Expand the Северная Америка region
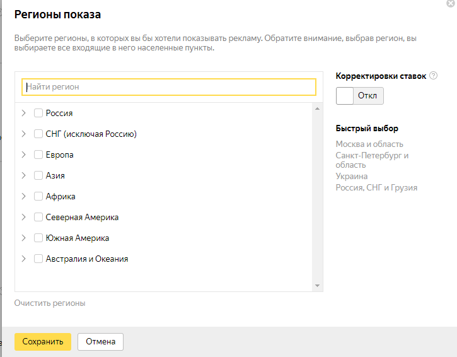Screen dimensions: 457x357 [x=23, y=217]
